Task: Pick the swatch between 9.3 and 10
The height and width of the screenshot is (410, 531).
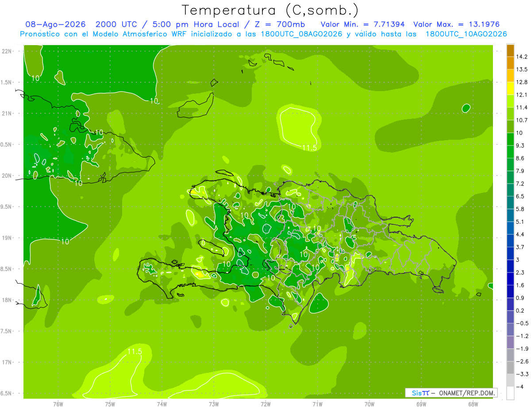Action: click(x=510, y=139)
